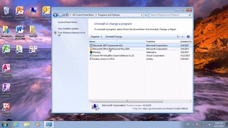Expand the Organize menu
228x128 pixels.
click(96, 37)
